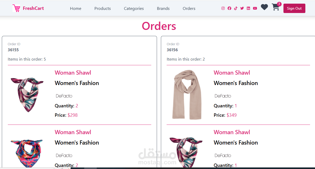Viewport: 315px width, 169px height.
Task: Click 'Quantity: 1' above the $349 price
Action: click(226, 106)
